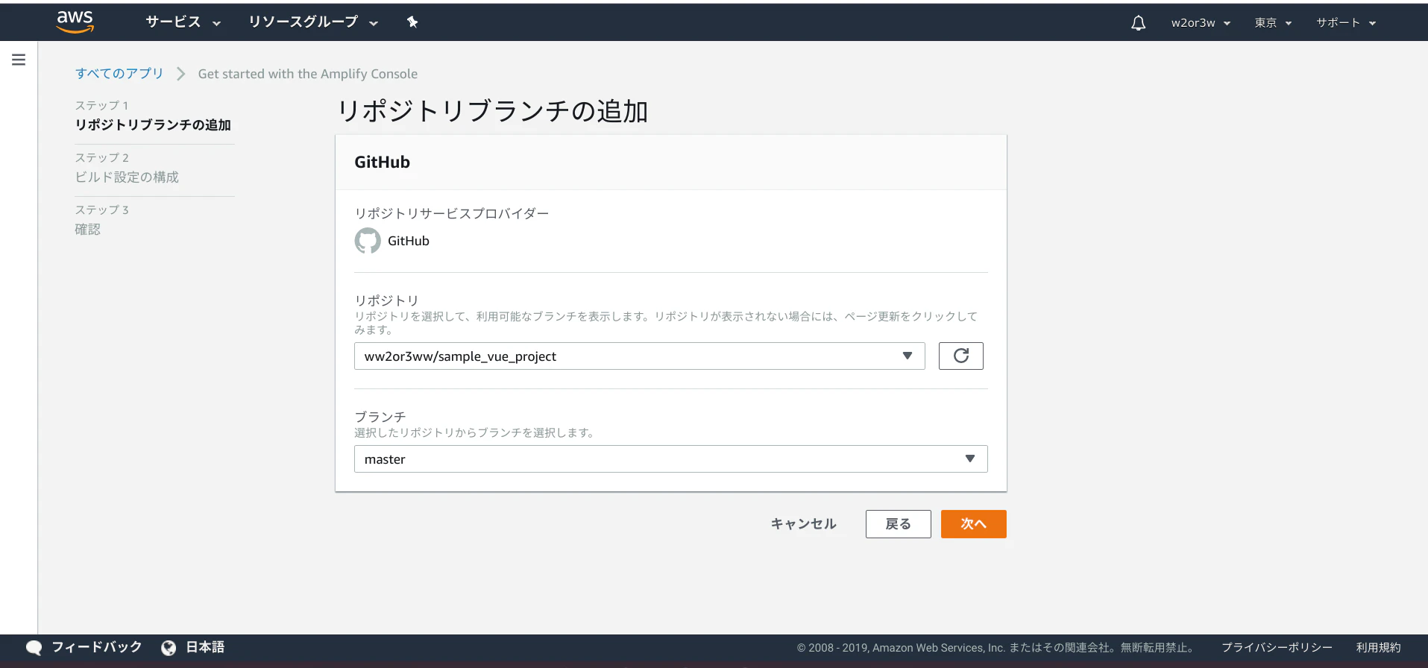Image resolution: width=1428 pixels, height=668 pixels.
Task: Open the サポート support menu
Action: click(1346, 23)
